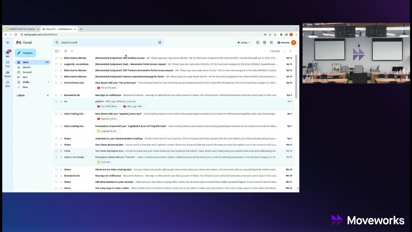The image size is (412, 232).
Task: Star the Patrick Ronan email
Action: (61, 83)
